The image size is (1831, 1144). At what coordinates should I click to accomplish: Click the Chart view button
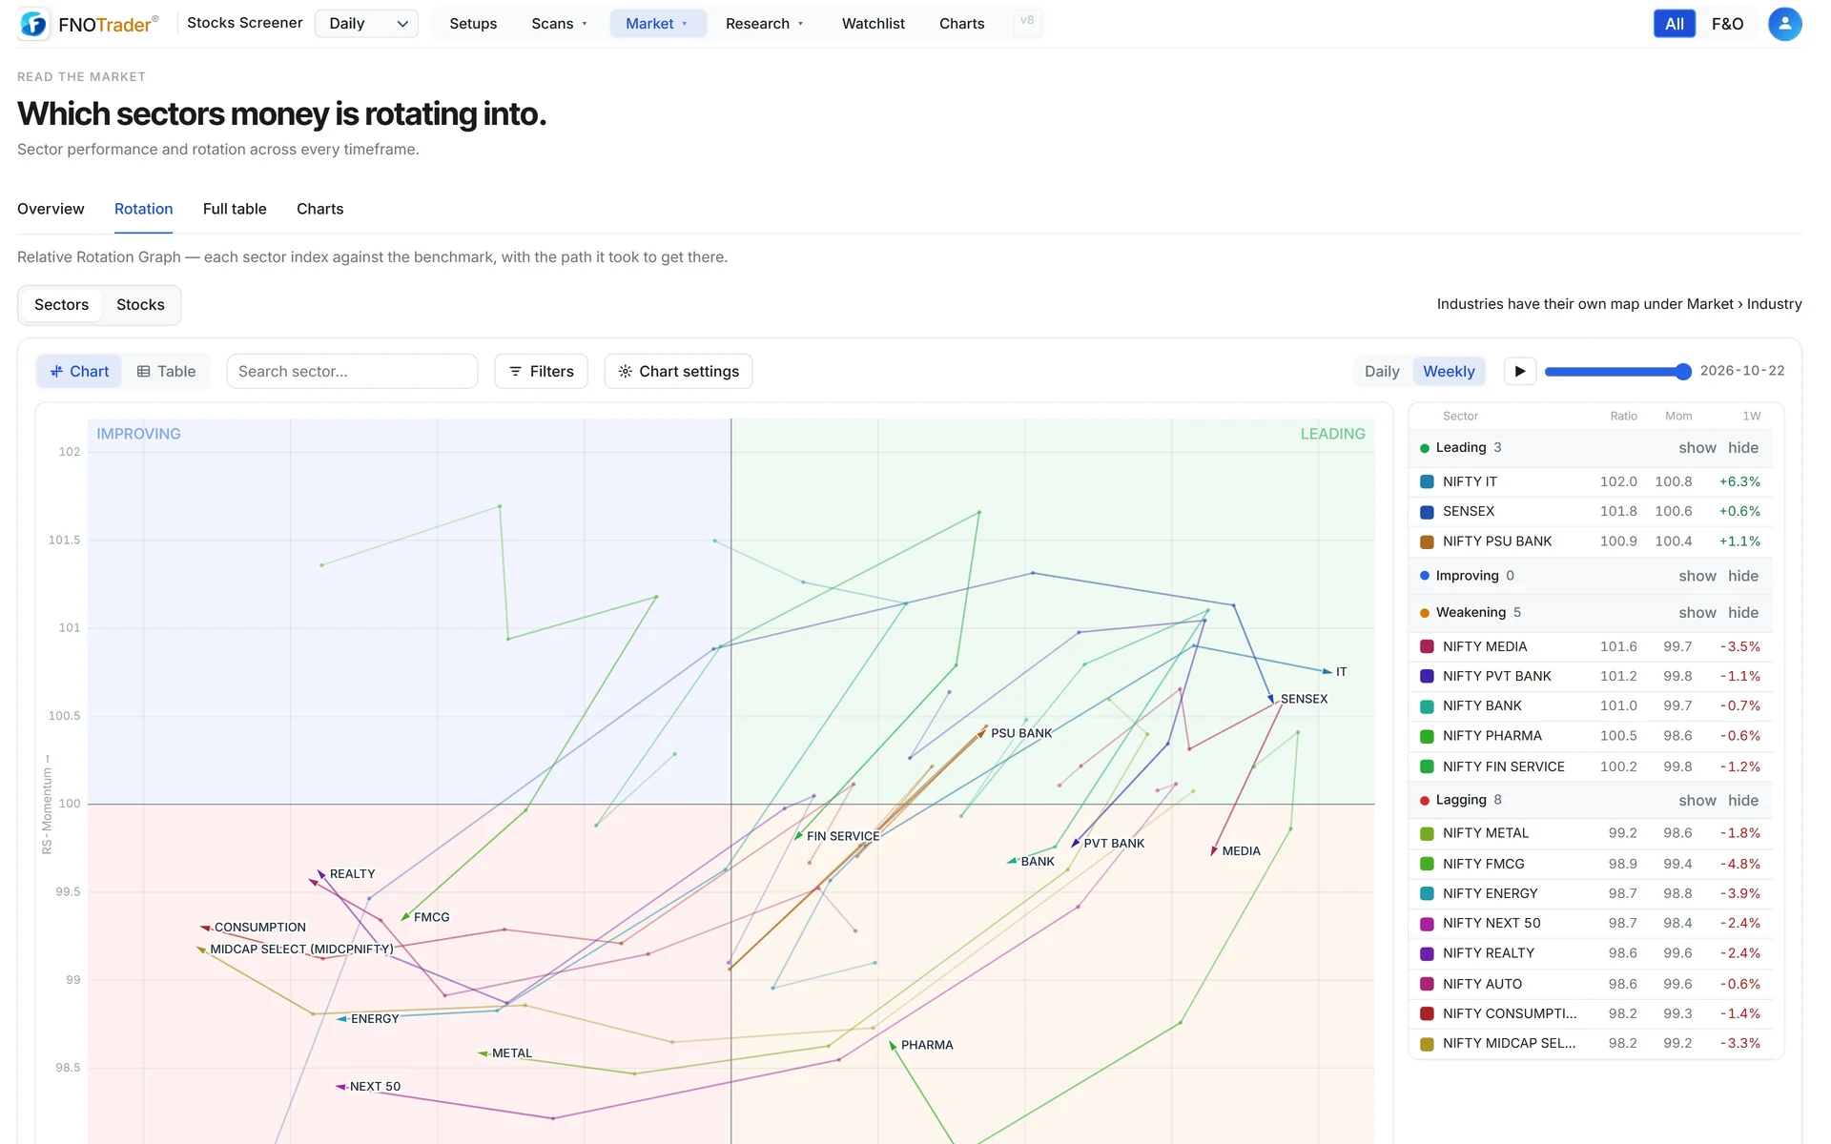pyautogui.click(x=79, y=372)
